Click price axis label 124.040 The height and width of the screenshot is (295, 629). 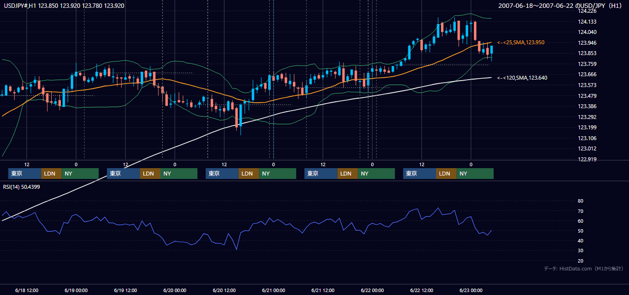click(x=587, y=32)
